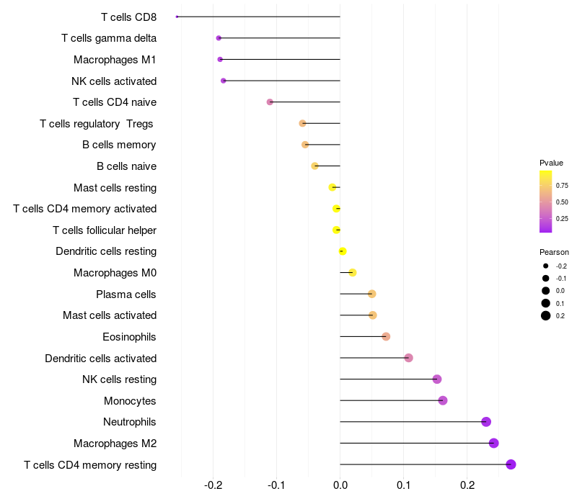Click the T cells CD8 data point
Image resolution: width=577 pixels, height=504 pixels.
(177, 17)
